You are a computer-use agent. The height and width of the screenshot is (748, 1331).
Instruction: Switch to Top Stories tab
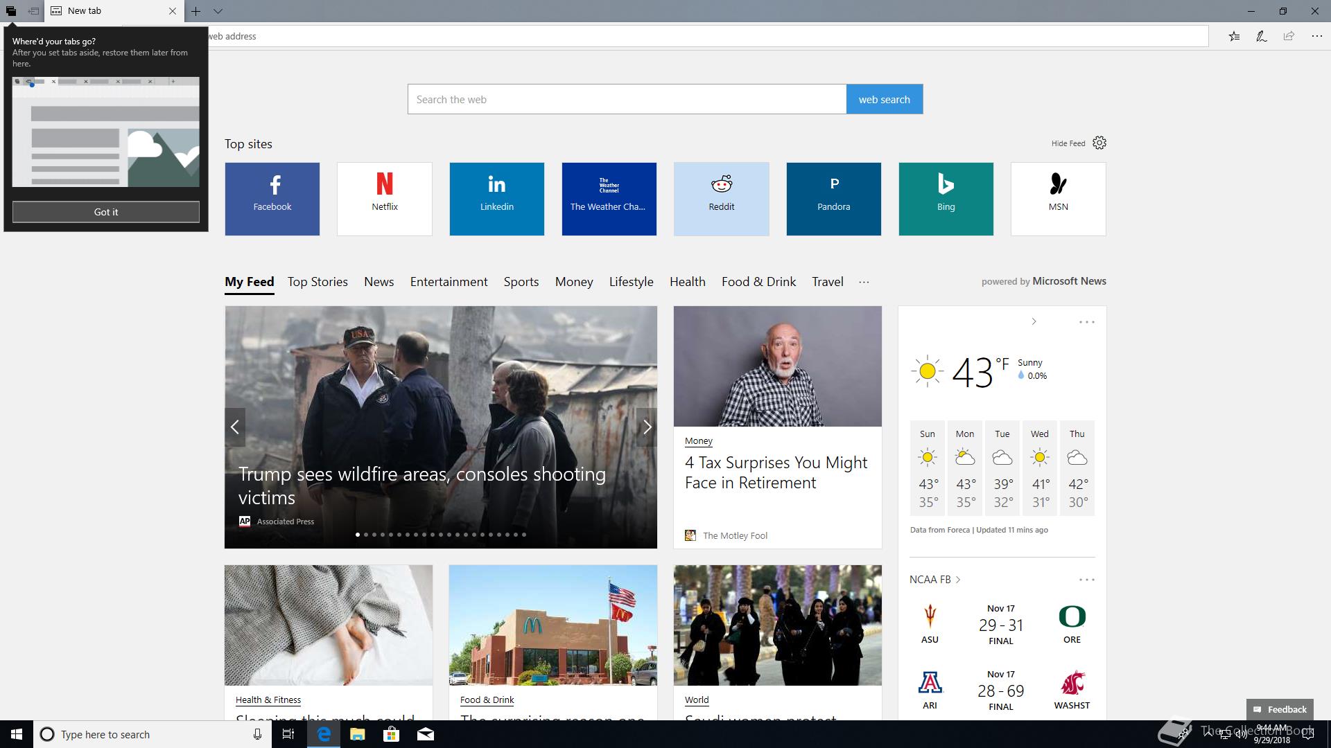[317, 282]
